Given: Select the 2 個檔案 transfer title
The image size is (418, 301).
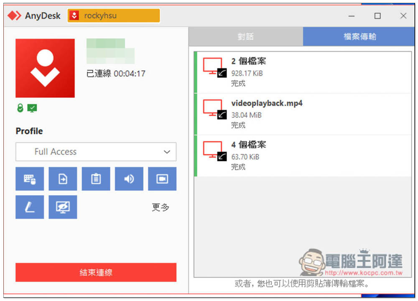Looking at the screenshot, I should coord(248,61).
